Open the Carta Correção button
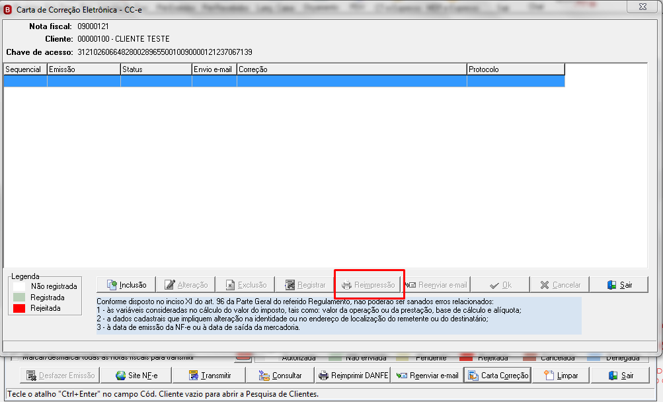This screenshot has width=663, height=402. pyautogui.click(x=498, y=376)
